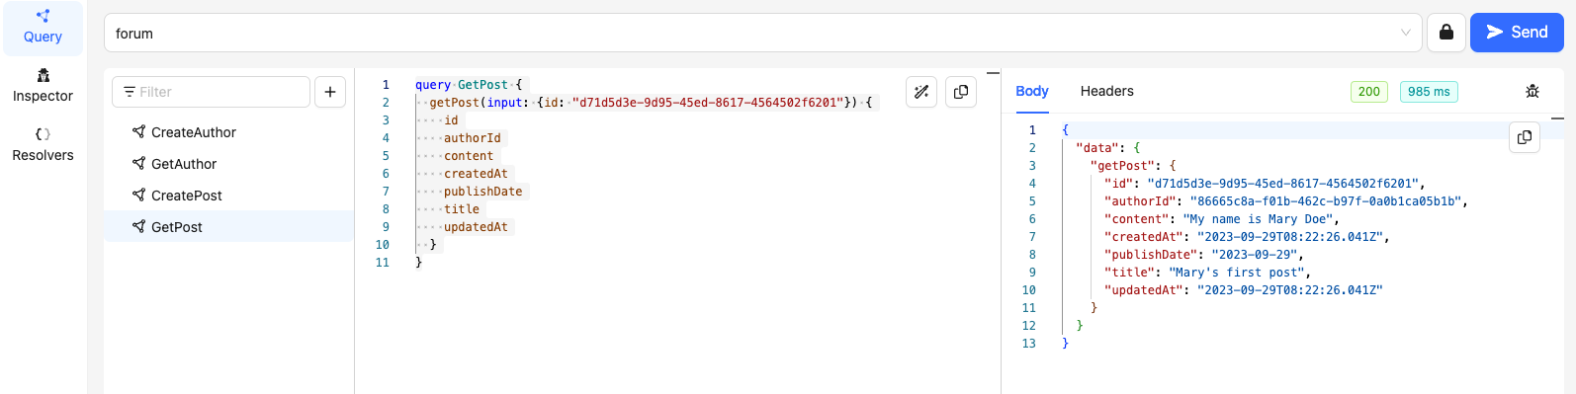
Task: Send the query with Send button
Action: pos(1517,33)
